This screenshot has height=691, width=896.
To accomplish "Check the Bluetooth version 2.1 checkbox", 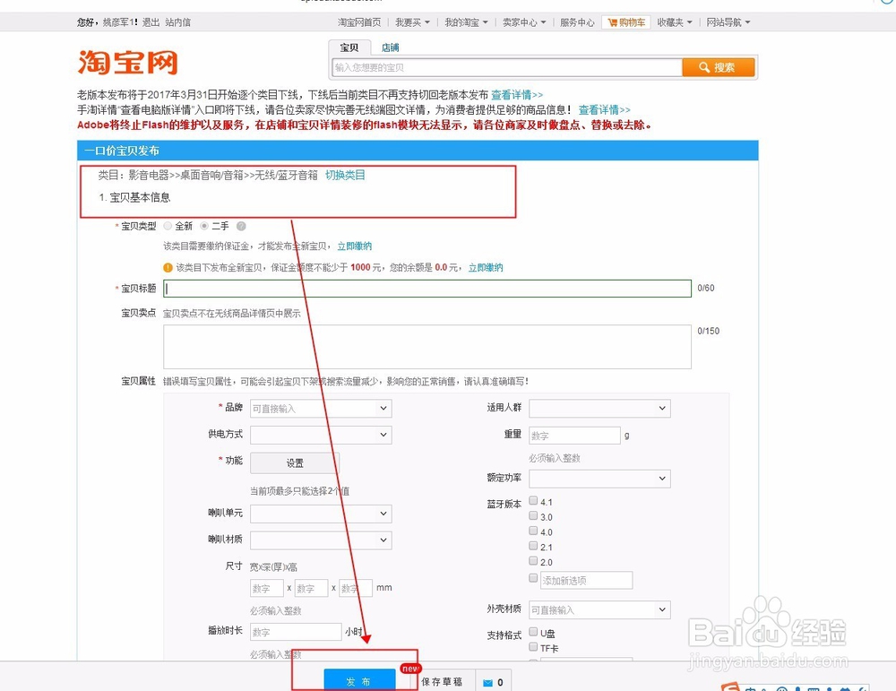I will tap(533, 546).
